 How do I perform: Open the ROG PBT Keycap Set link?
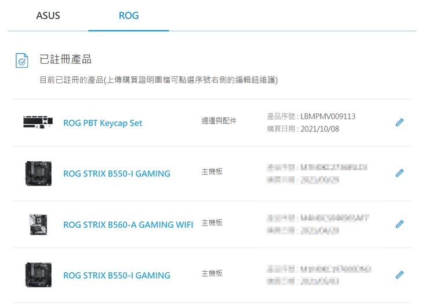coord(103,123)
